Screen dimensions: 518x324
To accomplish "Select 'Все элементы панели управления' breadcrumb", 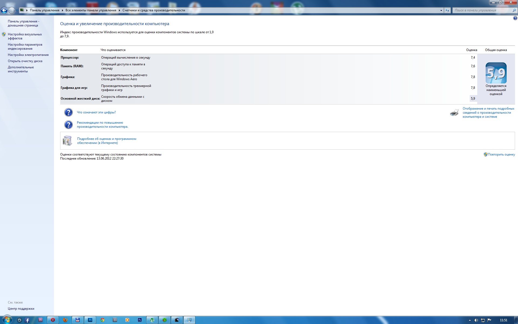I will point(91,10).
